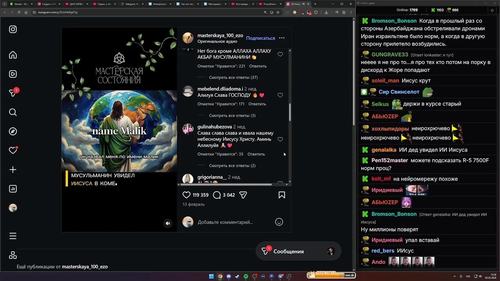
Task: Switch to the Stream Kick browser tab
Action: [21, 4]
